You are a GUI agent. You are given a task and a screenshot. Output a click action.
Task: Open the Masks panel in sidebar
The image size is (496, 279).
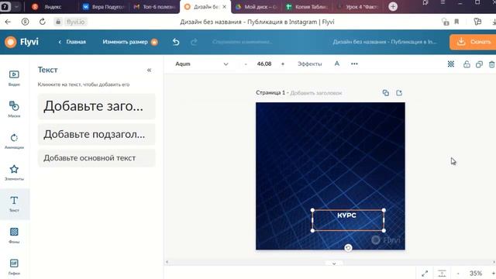14,109
